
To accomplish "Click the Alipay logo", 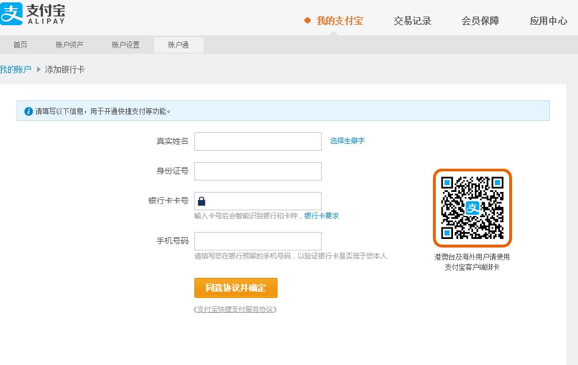I will [33, 14].
